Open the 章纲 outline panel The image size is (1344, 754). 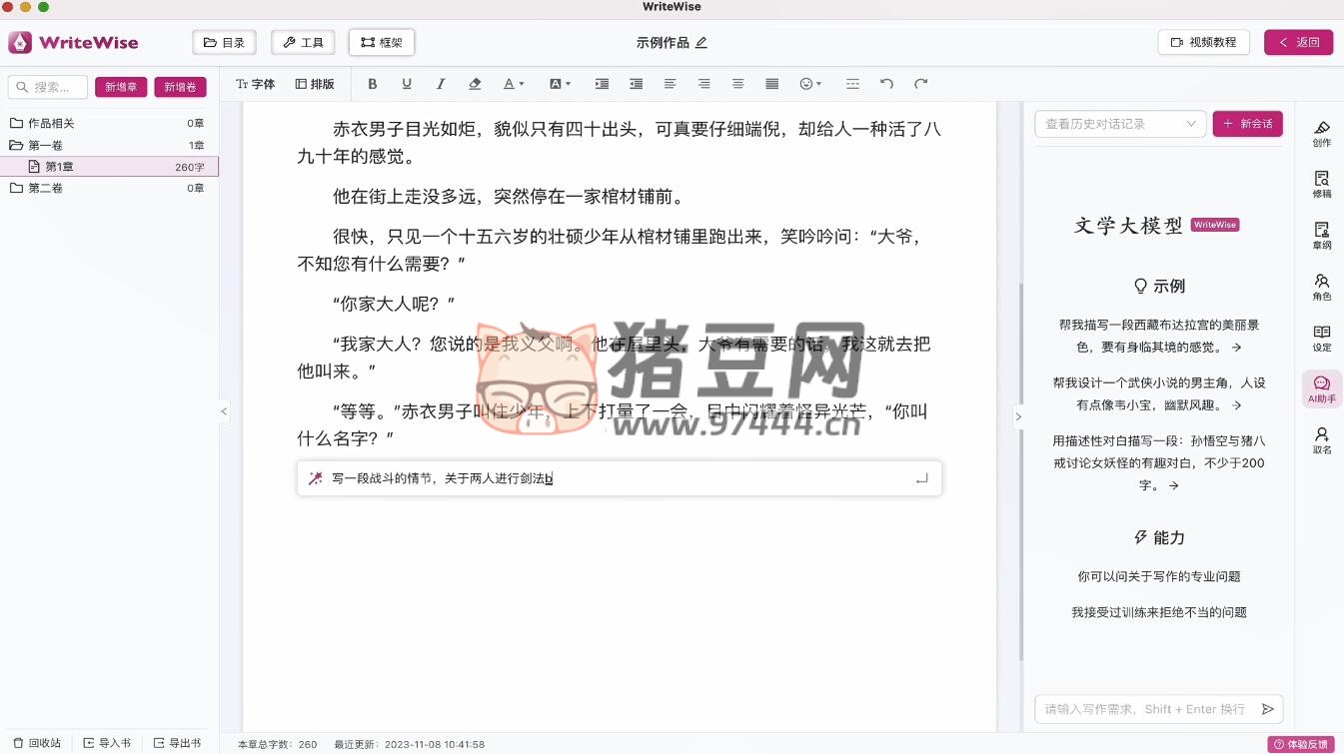pyautogui.click(x=1321, y=236)
